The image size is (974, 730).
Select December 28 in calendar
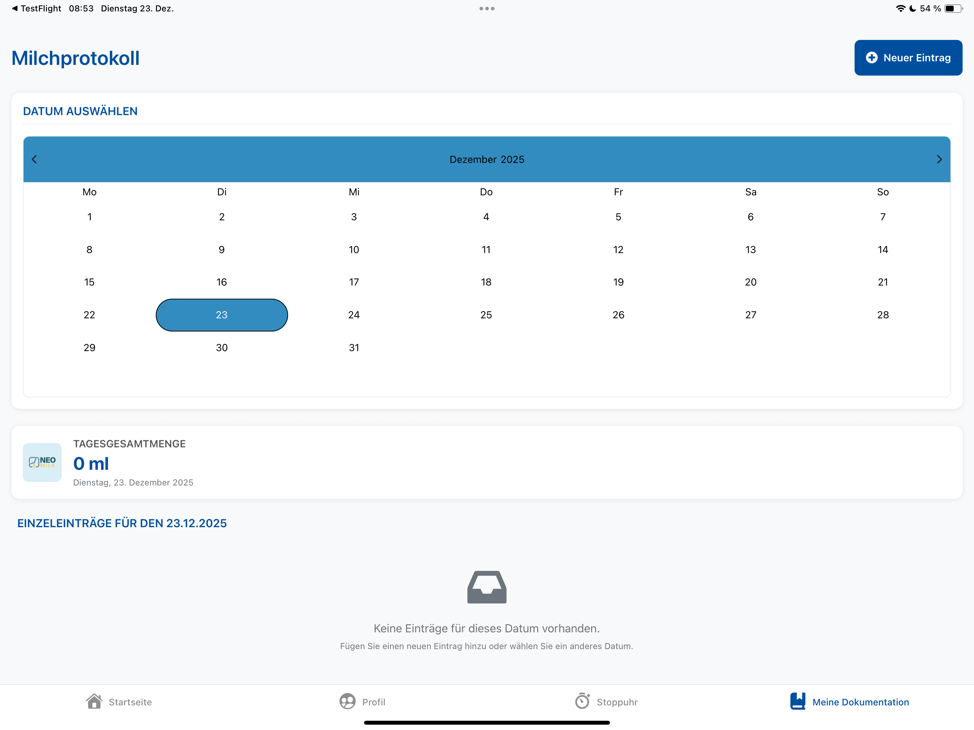click(x=883, y=315)
